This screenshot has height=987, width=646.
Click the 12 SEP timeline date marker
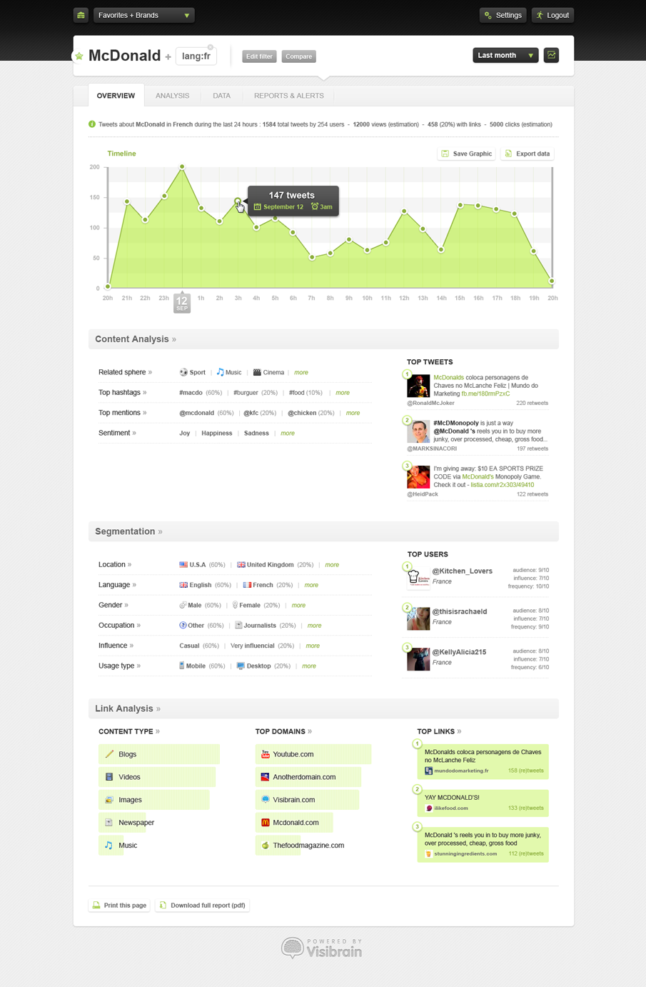(182, 303)
